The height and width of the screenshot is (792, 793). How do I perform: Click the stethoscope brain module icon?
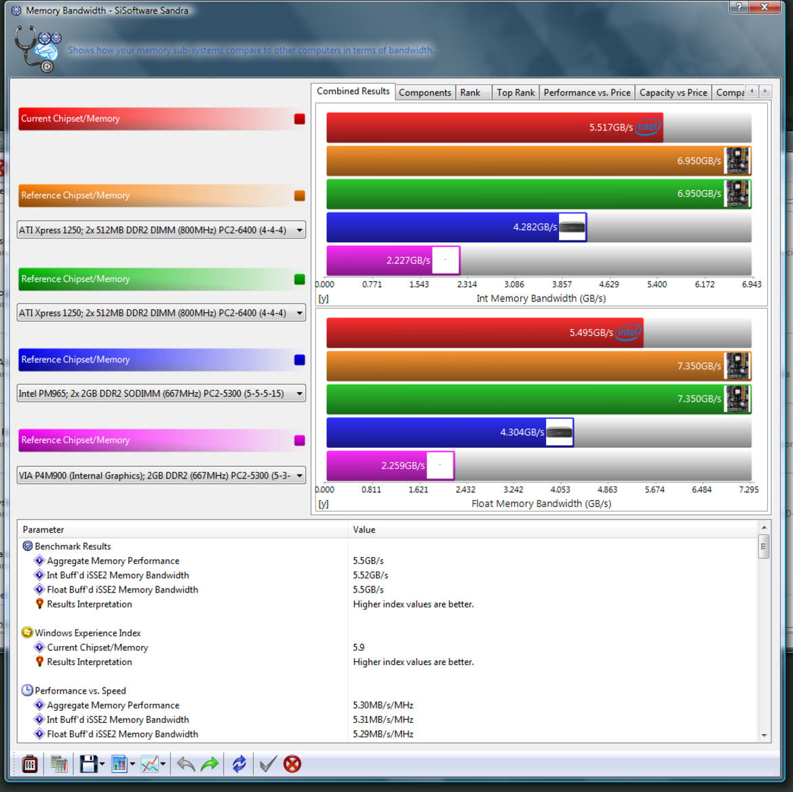tap(38, 49)
